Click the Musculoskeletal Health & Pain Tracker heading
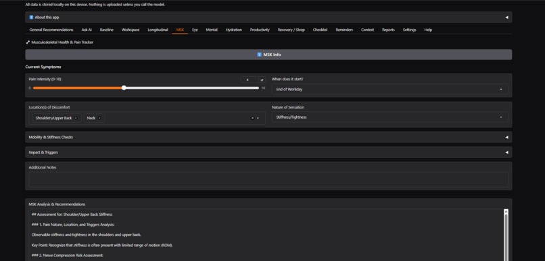This screenshot has width=545, height=261. [62, 42]
